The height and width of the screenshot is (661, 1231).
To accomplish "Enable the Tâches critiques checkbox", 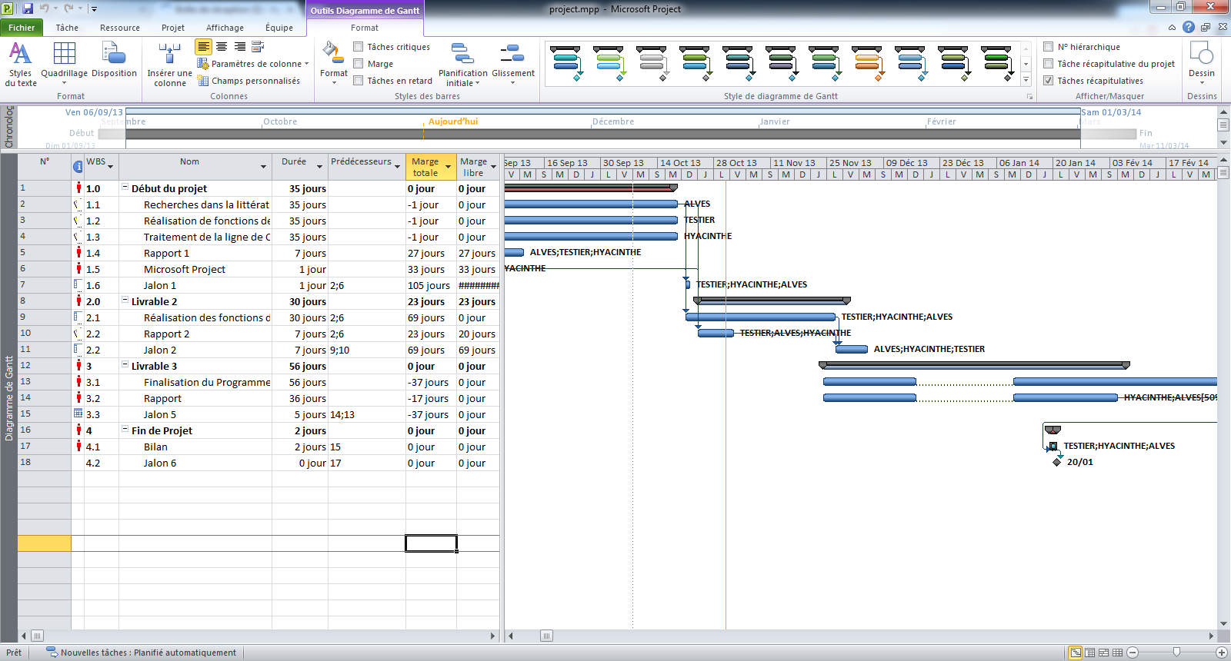I will click(359, 47).
